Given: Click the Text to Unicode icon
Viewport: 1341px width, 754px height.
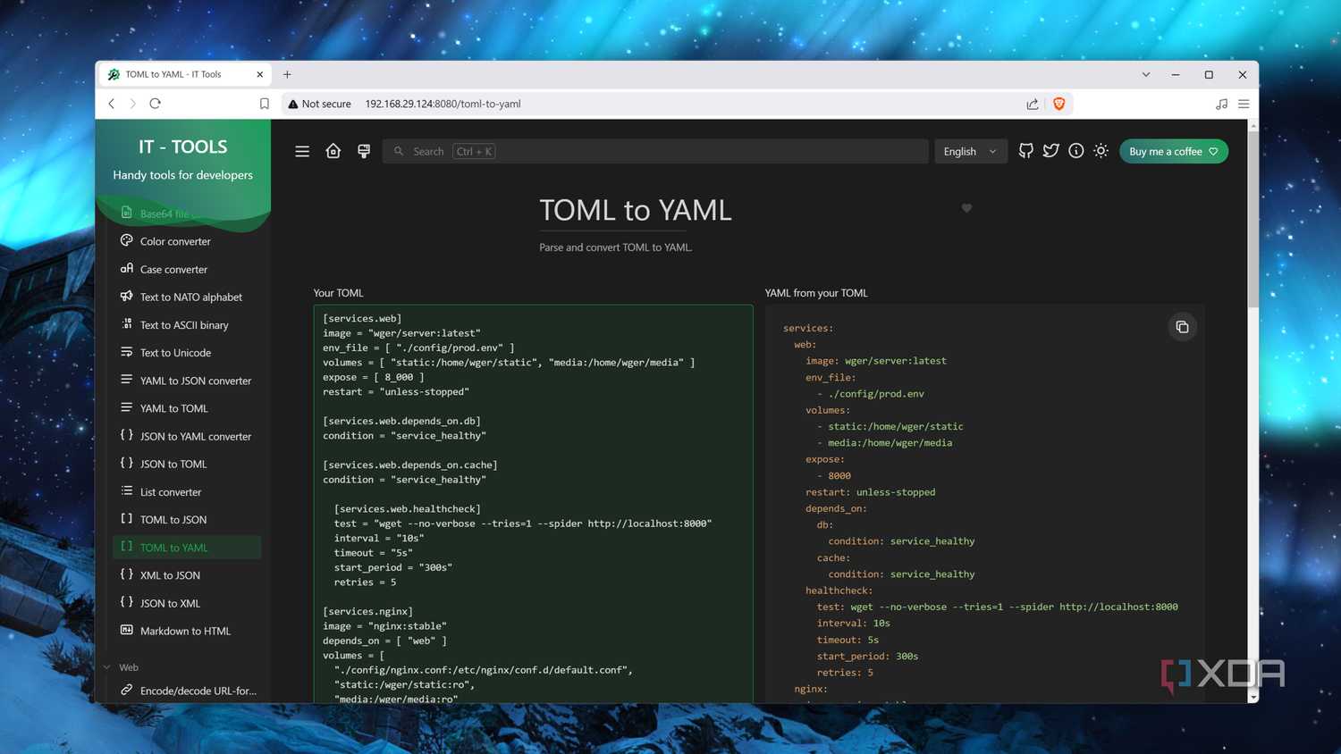Looking at the screenshot, I should [126, 352].
